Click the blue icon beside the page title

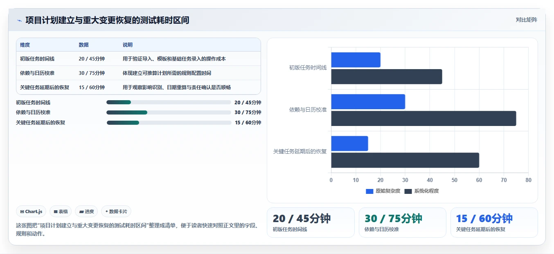point(19,20)
